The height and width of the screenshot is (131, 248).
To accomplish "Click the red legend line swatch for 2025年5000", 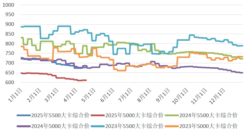I will tap(98, 116).
